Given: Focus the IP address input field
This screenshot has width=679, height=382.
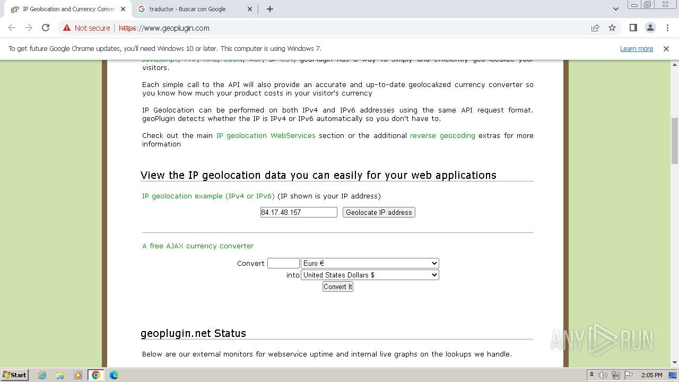Looking at the screenshot, I should click(x=299, y=212).
